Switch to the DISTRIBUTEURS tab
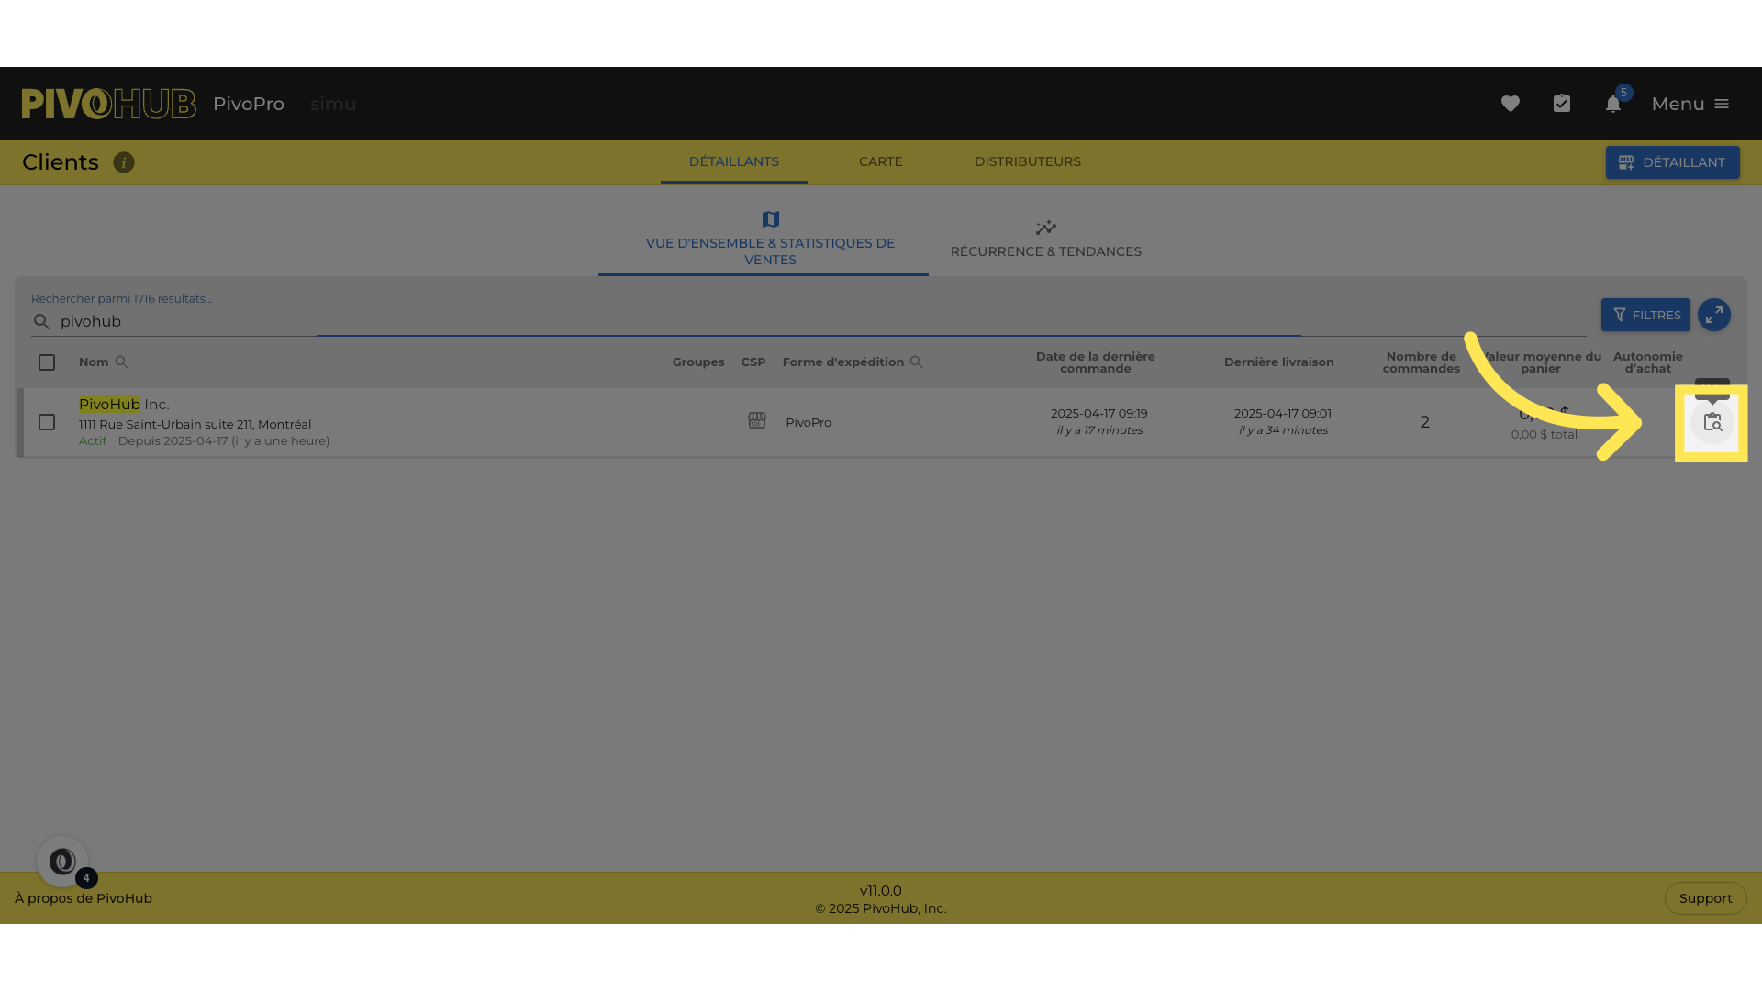The height and width of the screenshot is (991, 1762). (x=1027, y=161)
